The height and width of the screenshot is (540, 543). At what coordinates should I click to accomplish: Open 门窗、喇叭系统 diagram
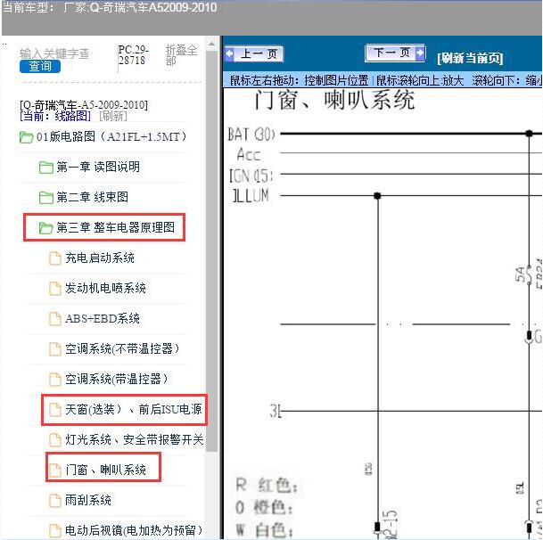coord(105,470)
